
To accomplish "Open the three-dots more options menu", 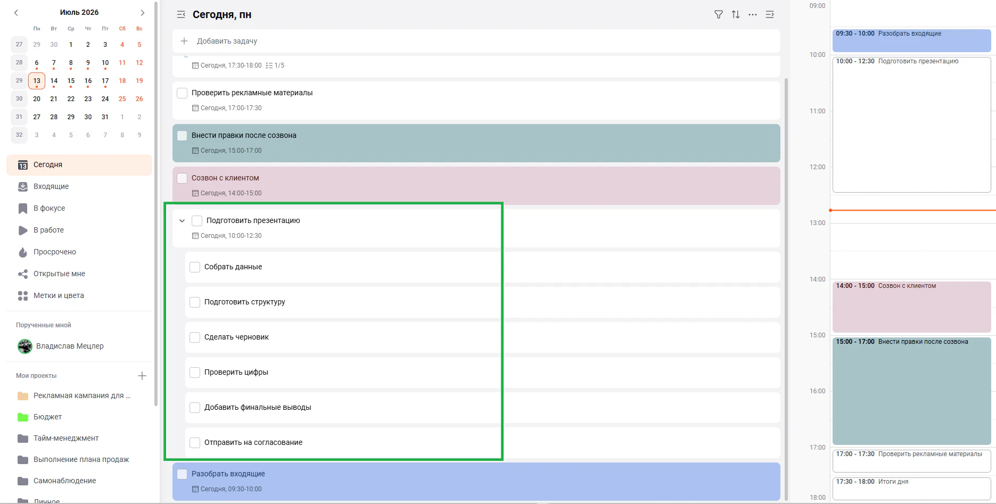I will pyautogui.click(x=752, y=14).
